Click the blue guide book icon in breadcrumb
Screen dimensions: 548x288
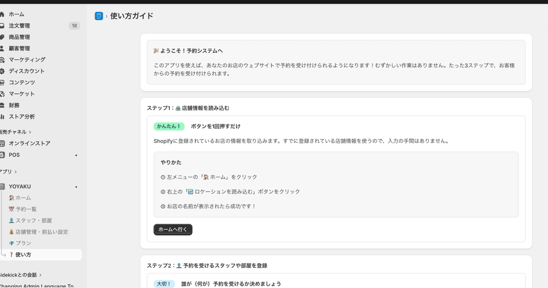tap(98, 16)
